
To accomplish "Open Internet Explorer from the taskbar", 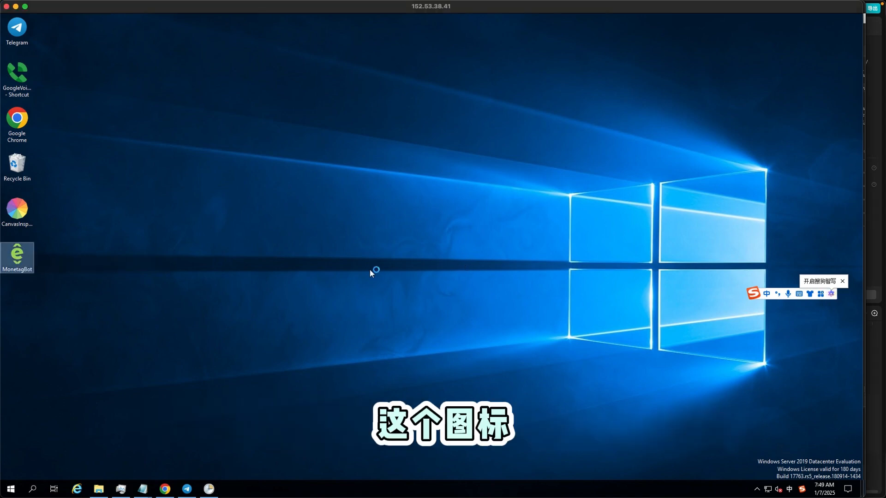I will 77,489.
